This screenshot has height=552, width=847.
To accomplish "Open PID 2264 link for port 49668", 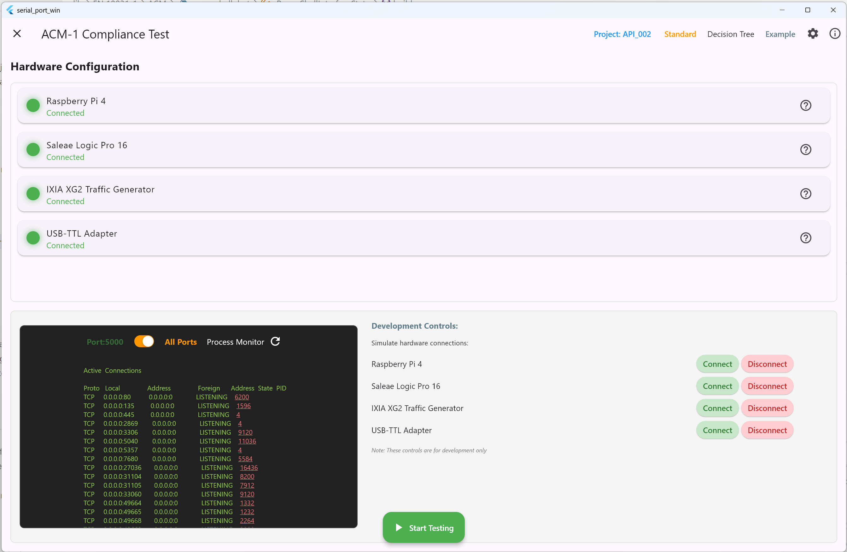I will 247,521.
